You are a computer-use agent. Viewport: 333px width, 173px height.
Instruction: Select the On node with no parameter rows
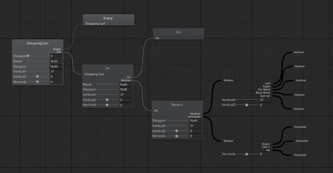point(178,32)
